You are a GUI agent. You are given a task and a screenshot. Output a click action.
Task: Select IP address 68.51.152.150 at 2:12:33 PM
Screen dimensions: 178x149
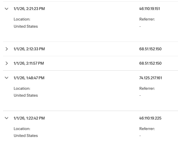click(150, 49)
